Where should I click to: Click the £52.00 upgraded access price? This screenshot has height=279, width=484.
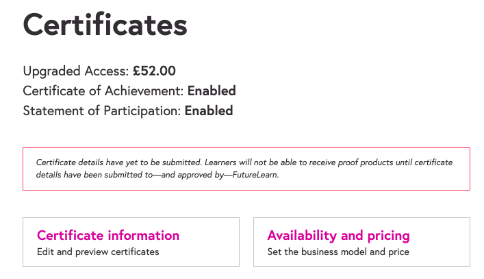[154, 71]
